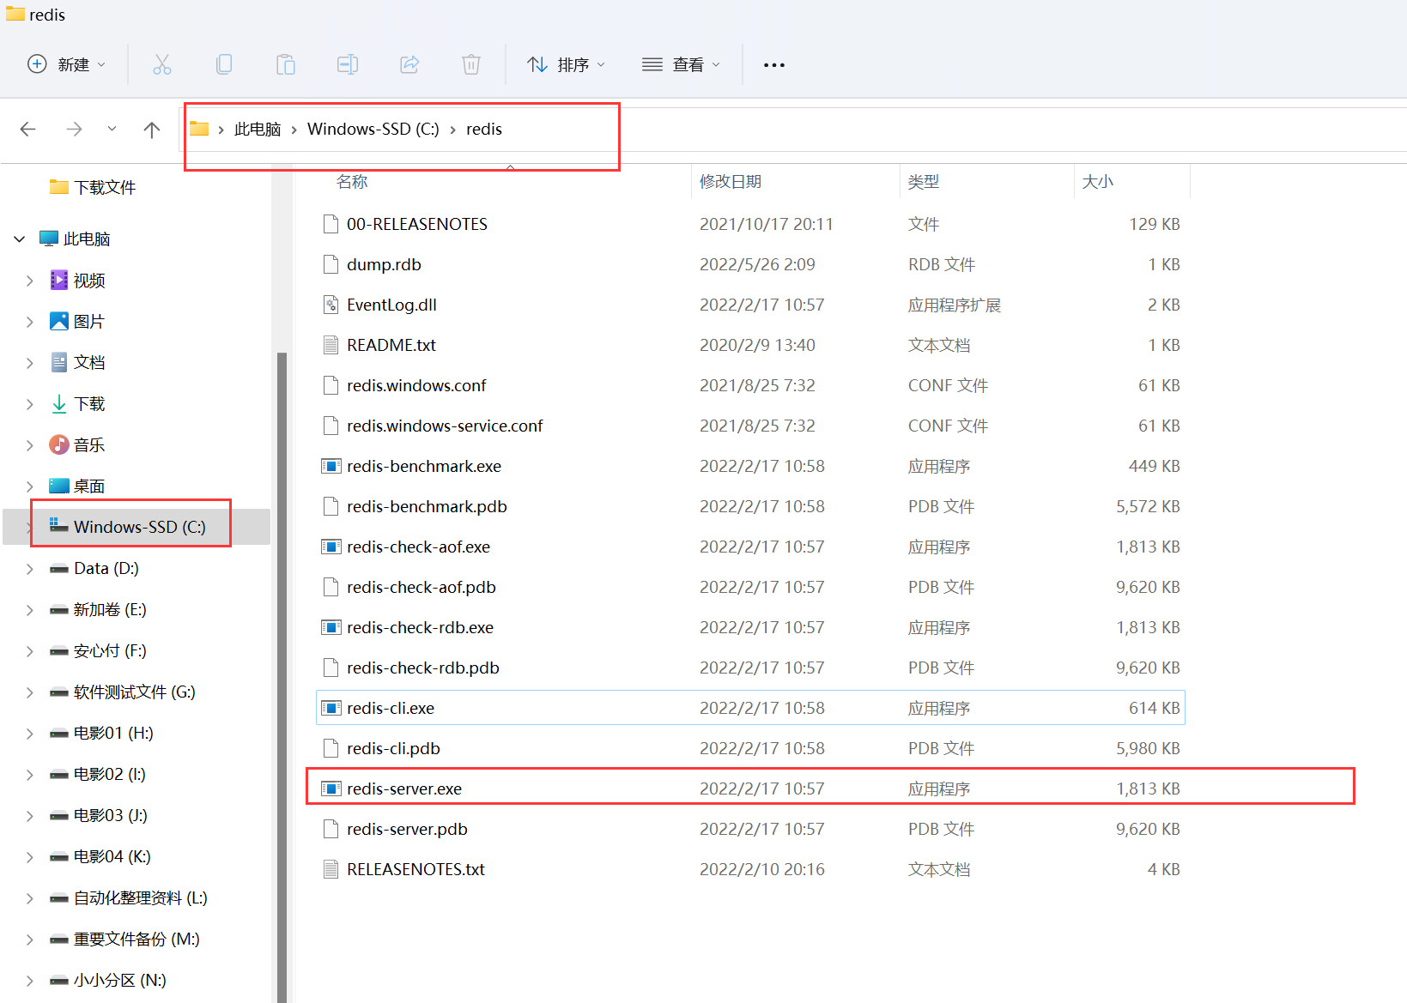Go back with the left arrow
Screen dimensions: 1407x1003
click(28, 130)
